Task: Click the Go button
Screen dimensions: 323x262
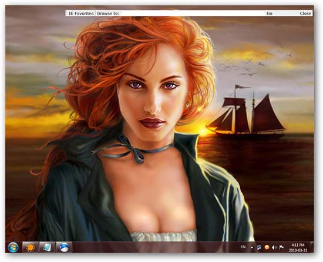Action: pos(269,14)
